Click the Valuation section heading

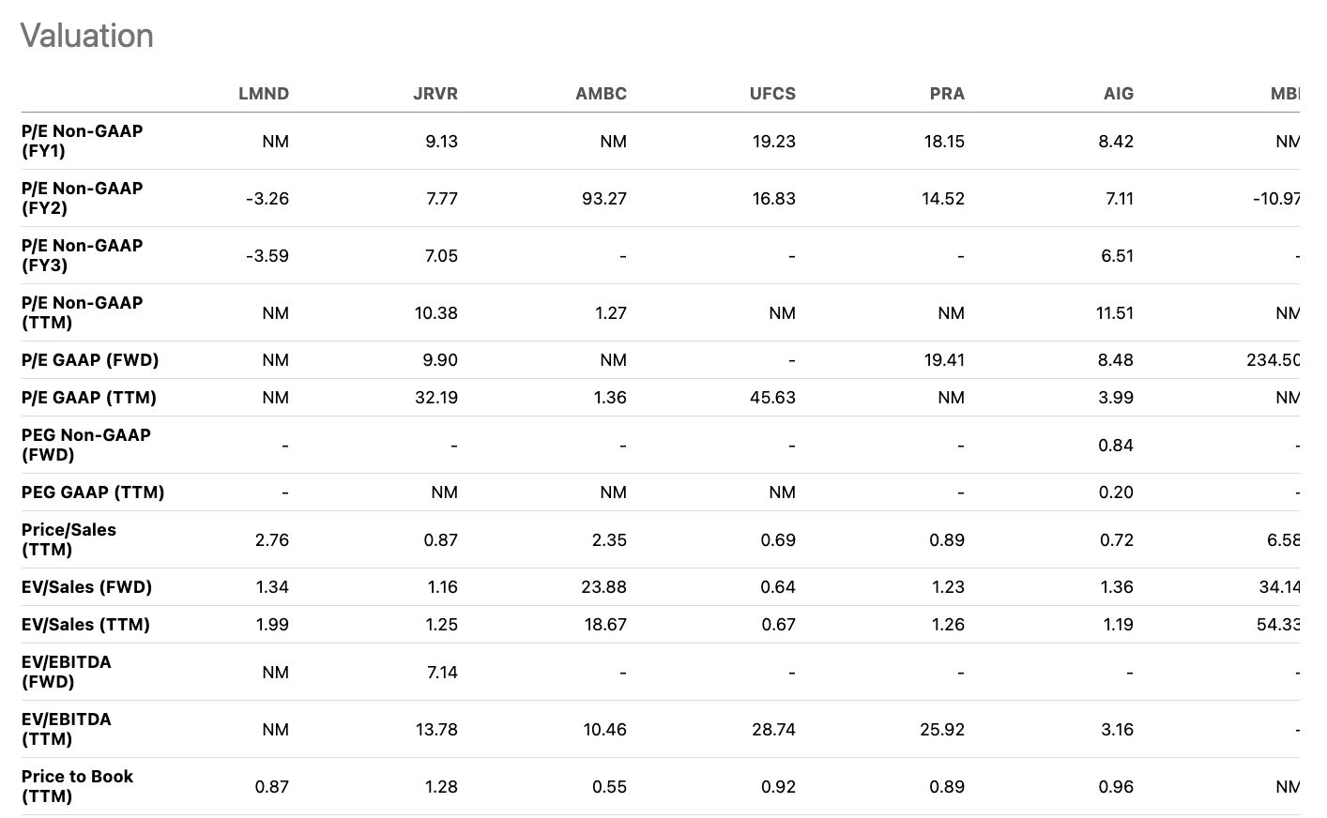[x=86, y=36]
